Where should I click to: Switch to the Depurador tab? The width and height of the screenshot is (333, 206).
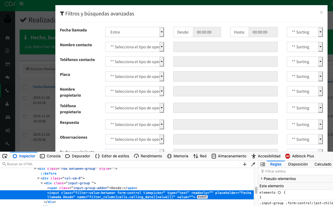pyautogui.click(x=78, y=156)
